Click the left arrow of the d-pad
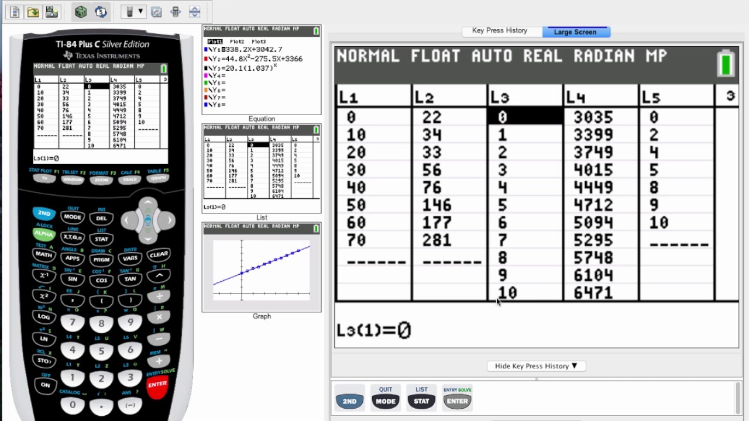This screenshot has width=749, height=421. [128, 220]
